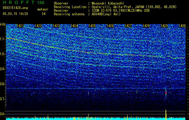The image size is (189, 120).
Task: Click the strong red meteor echo near 1429
Action: coord(166,93)
